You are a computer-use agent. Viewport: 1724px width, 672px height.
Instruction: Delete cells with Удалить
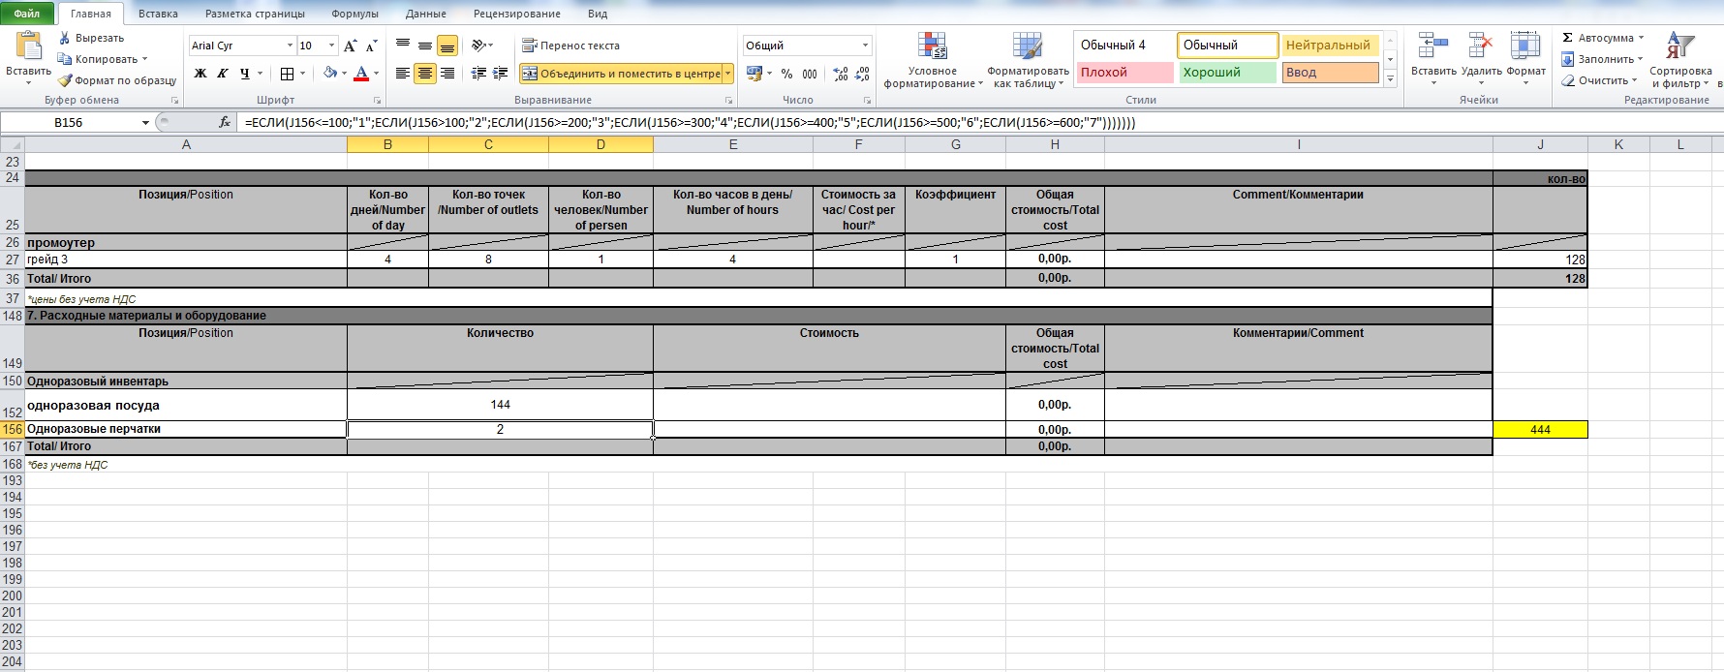point(1481,58)
